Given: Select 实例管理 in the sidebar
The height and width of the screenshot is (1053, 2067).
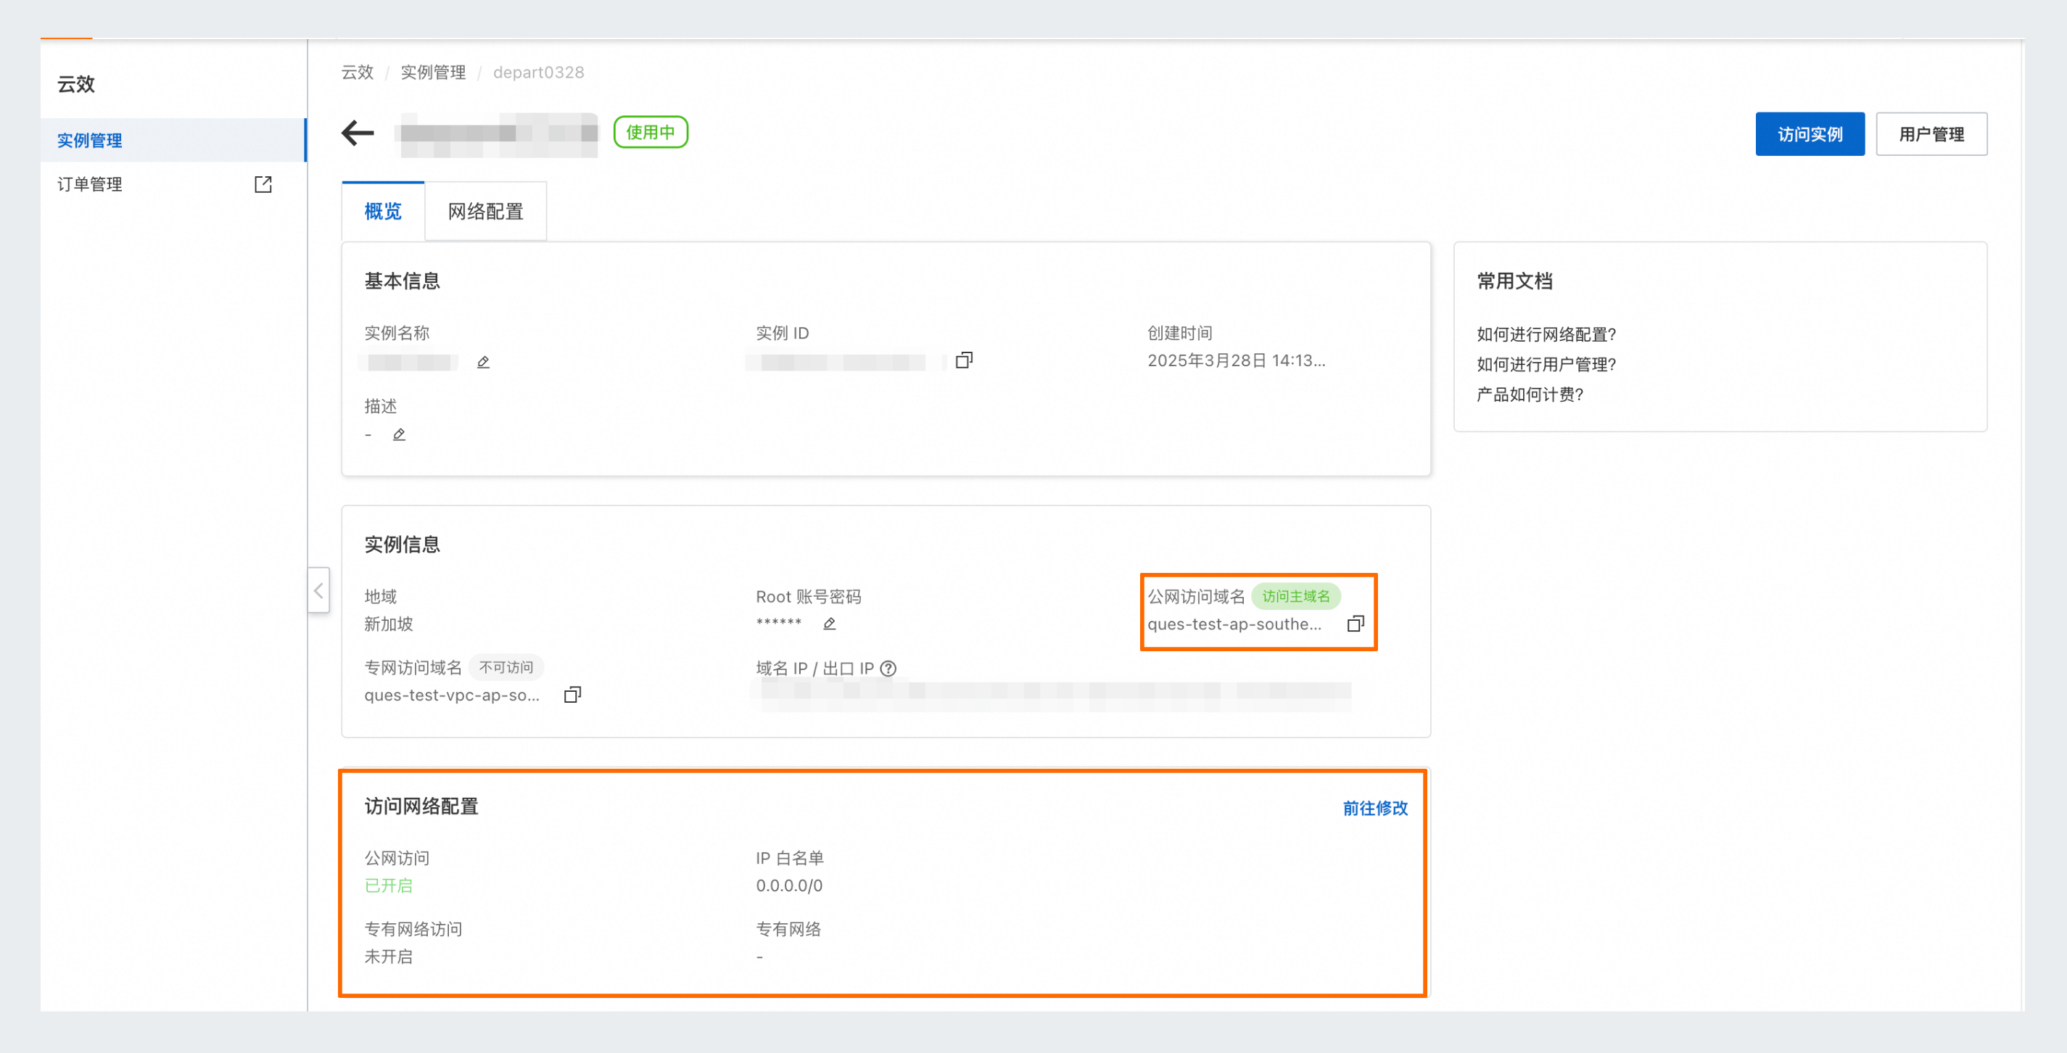Looking at the screenshot, I should [x=90, y=141].
